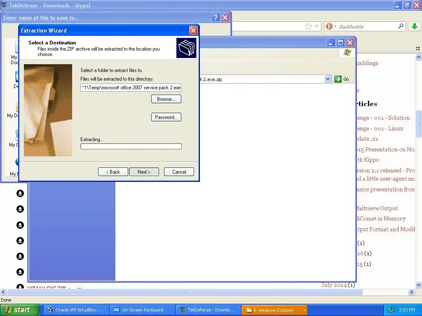Screen dimensions: 422x316
Task: Maximize the Windows Explorer window
Action: point(340,43)
